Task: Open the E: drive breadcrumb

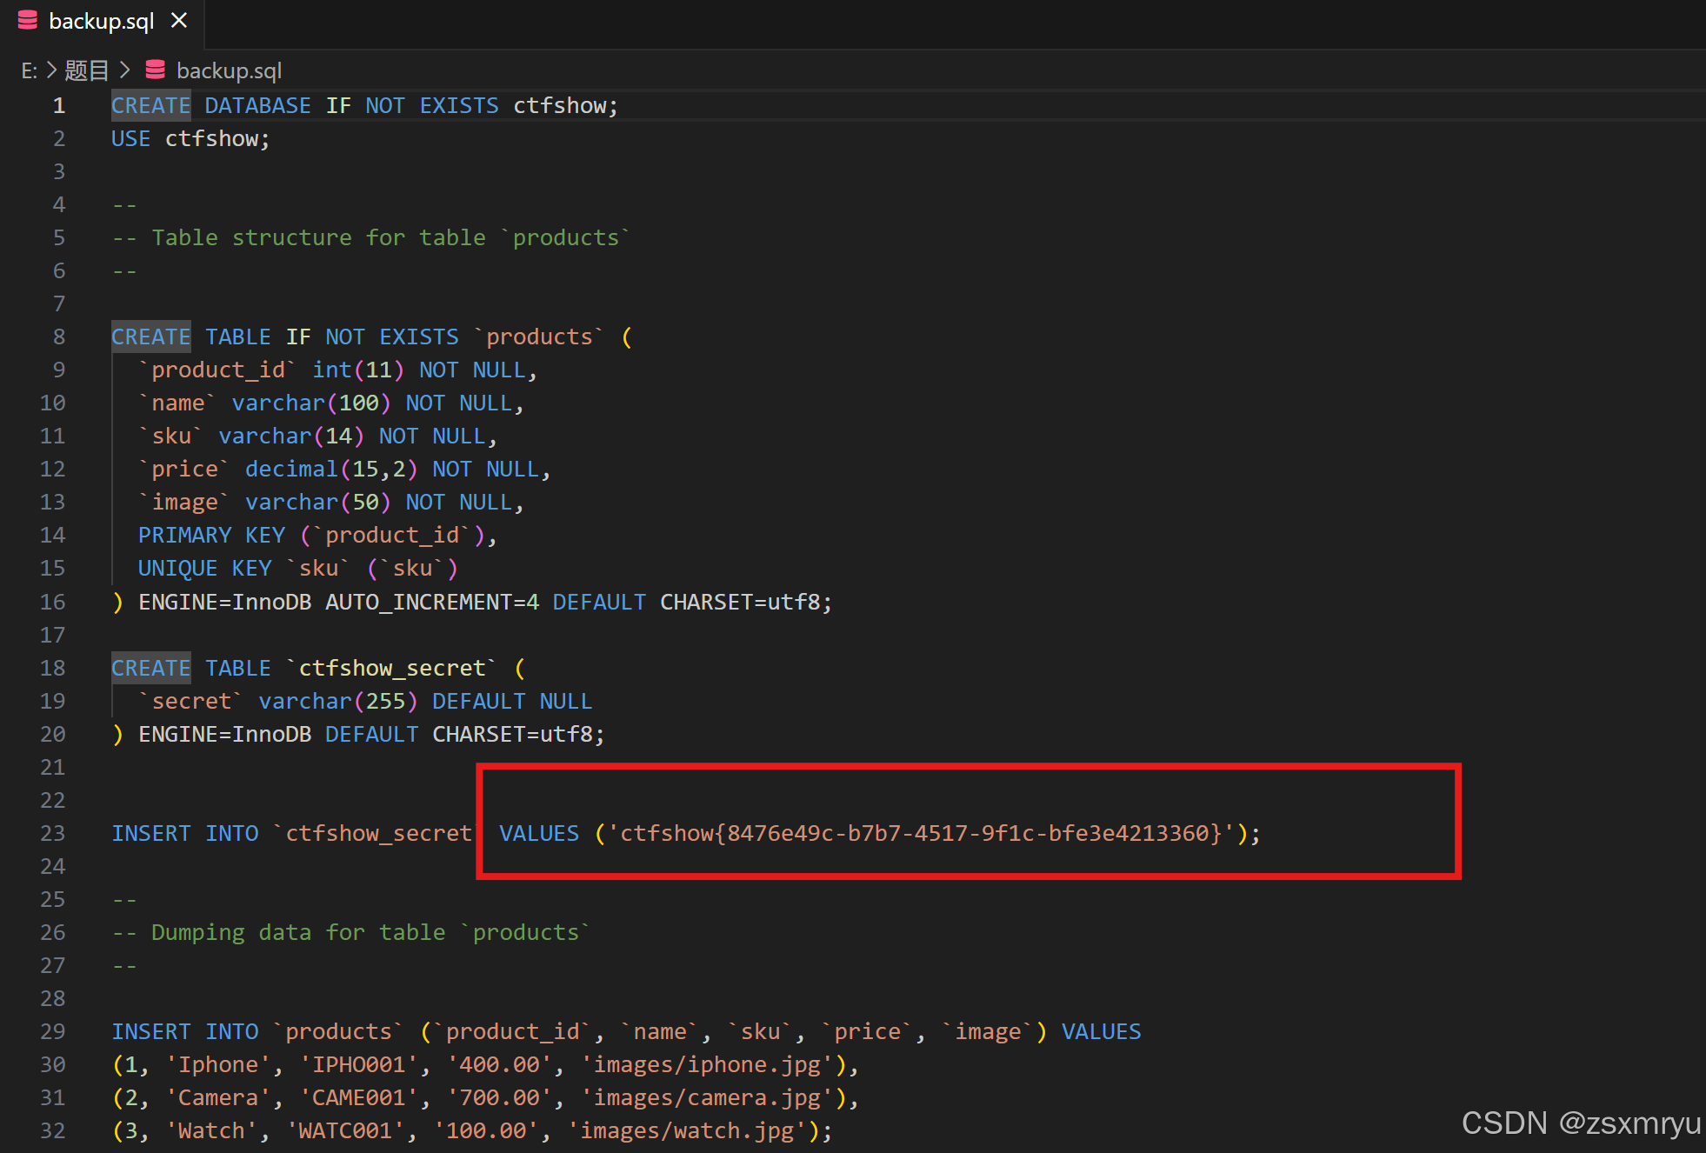Action: click(x=29, y=70)
